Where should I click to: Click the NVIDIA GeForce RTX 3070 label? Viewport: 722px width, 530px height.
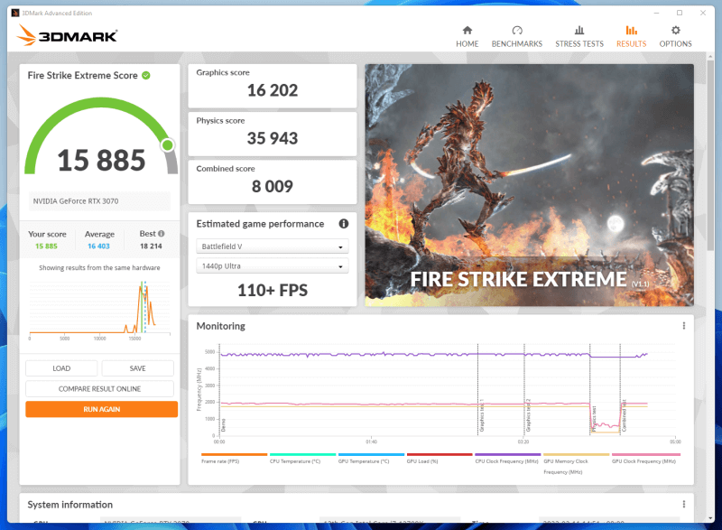(76, 201)
